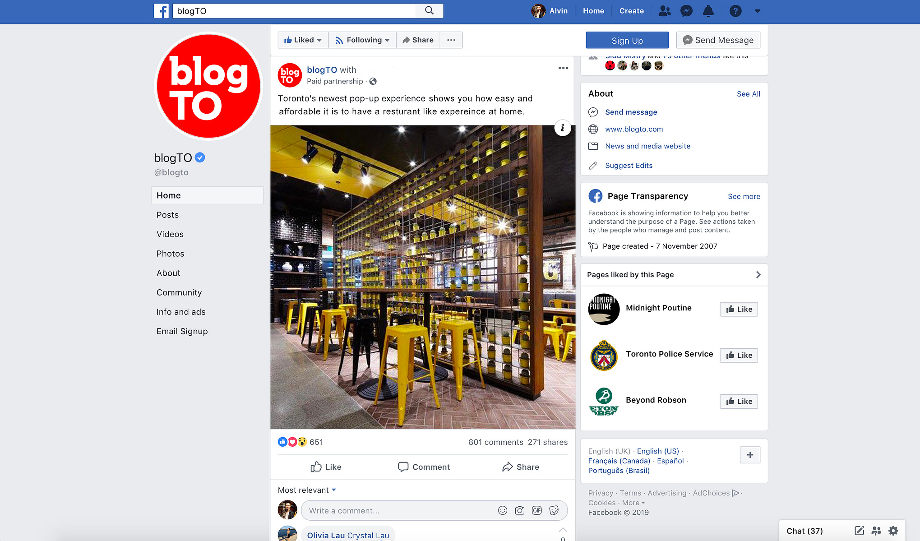Click the verified badge next to blogTO

200,157
